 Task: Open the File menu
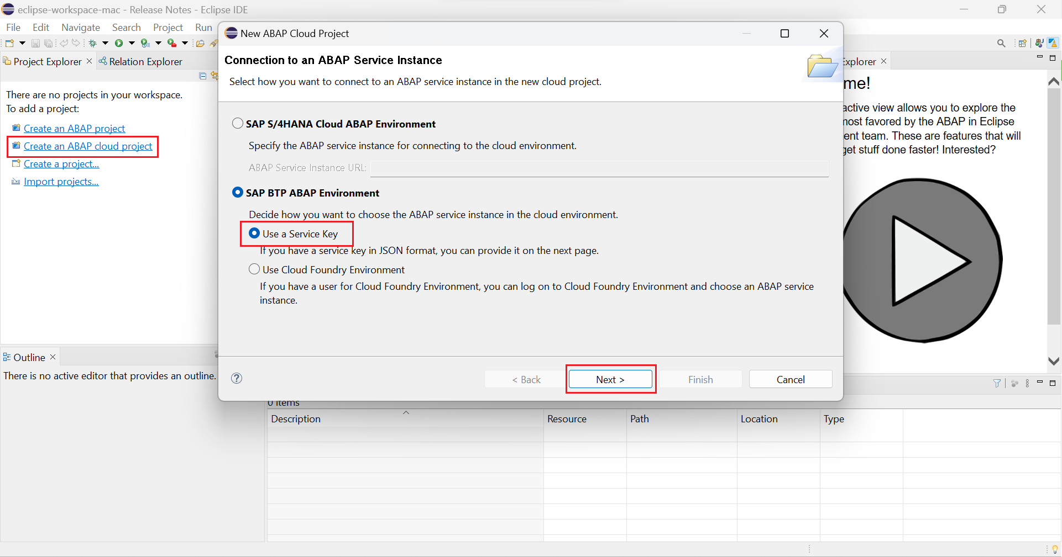coord(13,28)
